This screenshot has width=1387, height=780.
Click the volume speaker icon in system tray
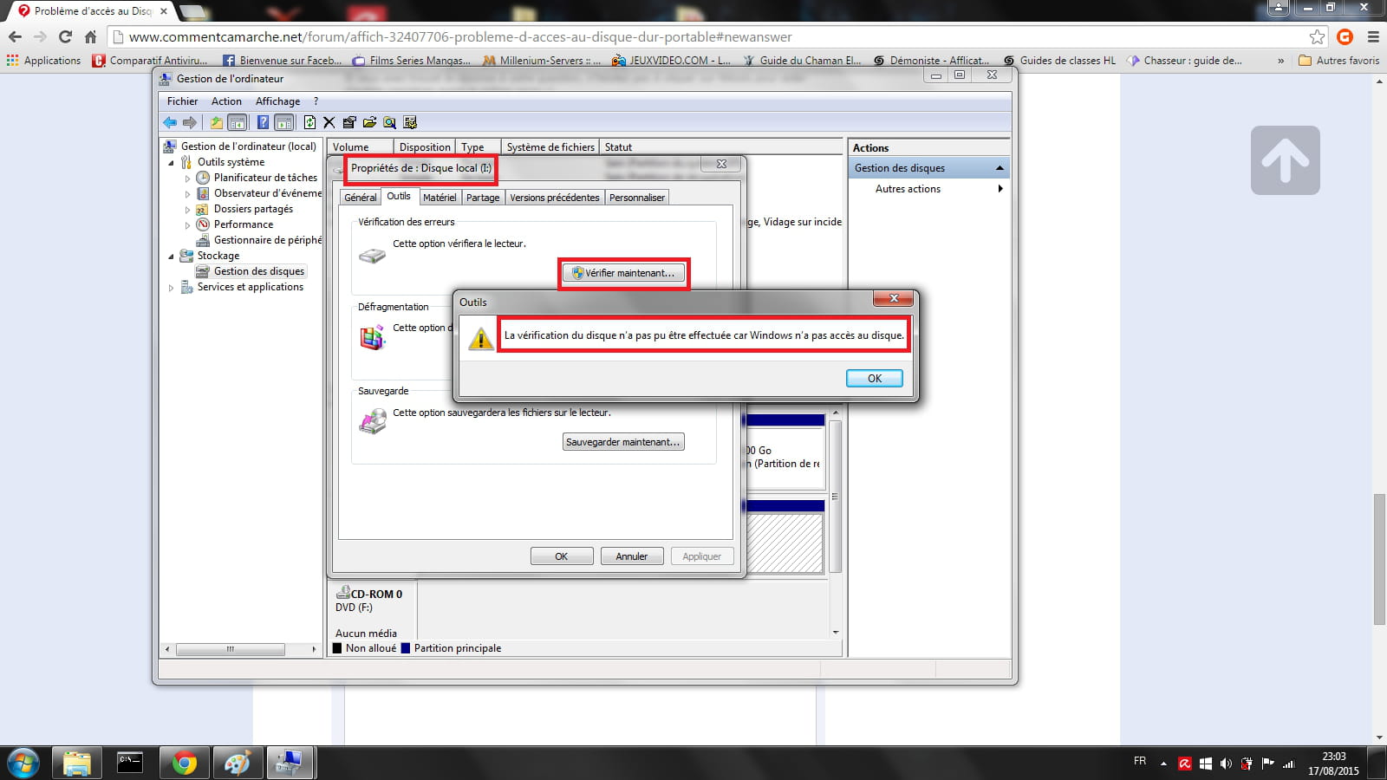(1226, 764)
